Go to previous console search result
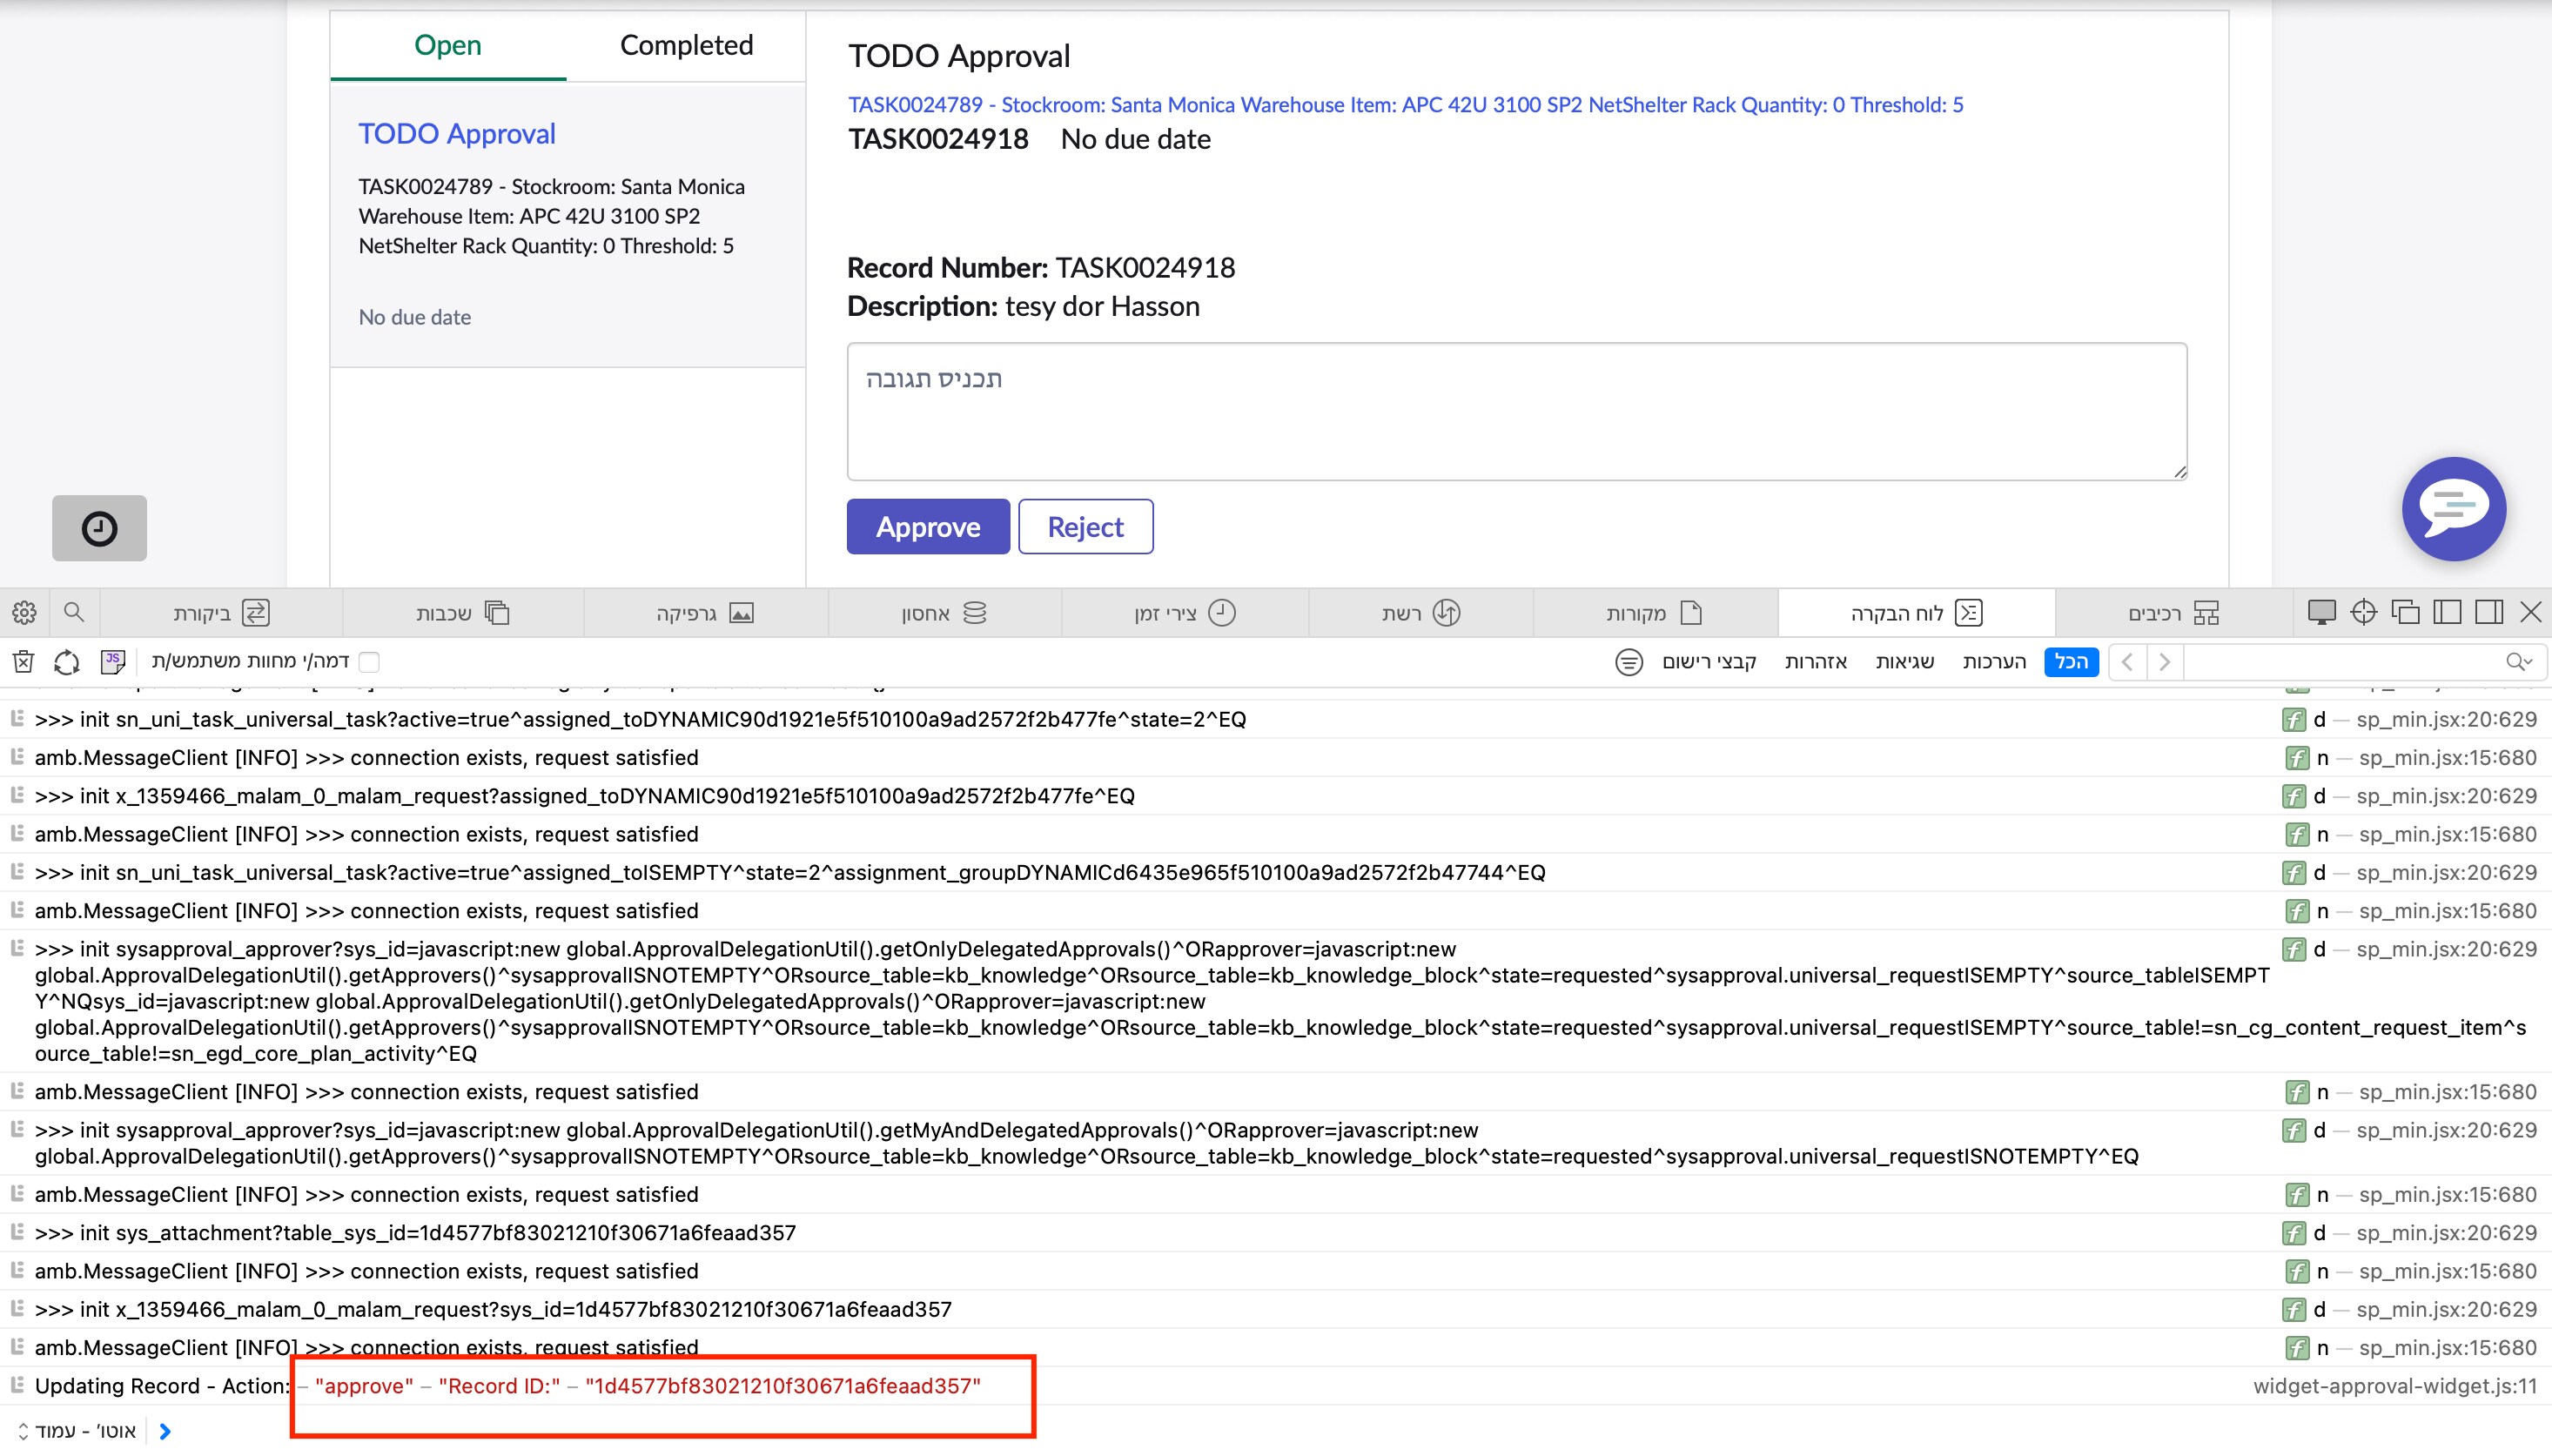 tap(2127, 661)
